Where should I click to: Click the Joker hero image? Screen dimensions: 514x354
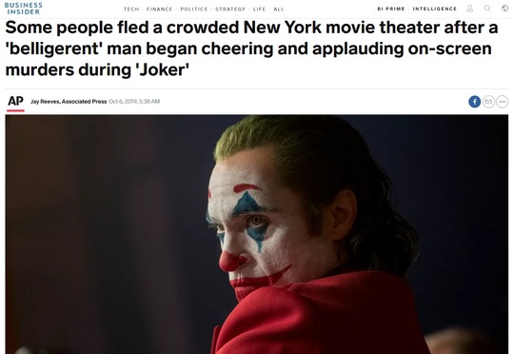coord(257,234)
